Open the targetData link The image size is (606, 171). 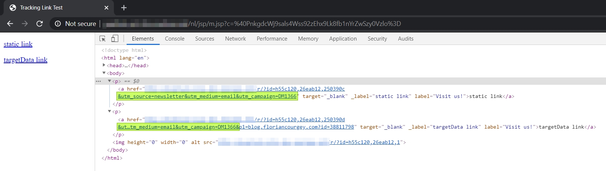(x=25, y=60)
